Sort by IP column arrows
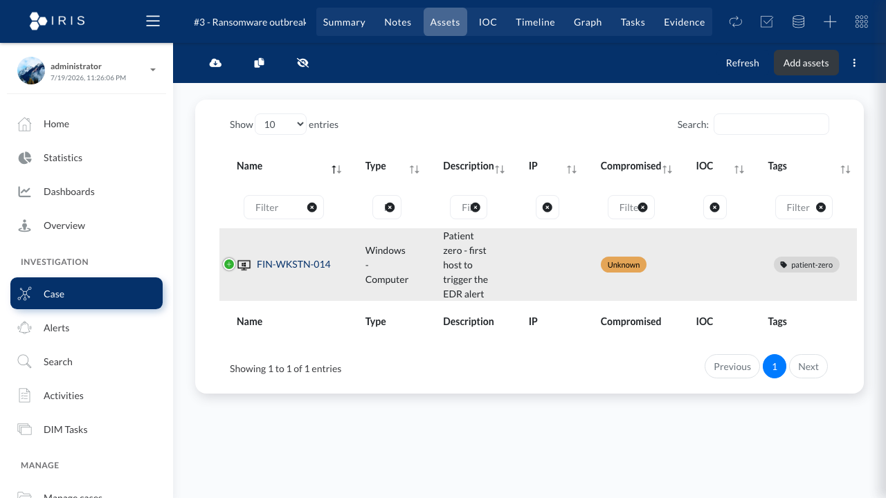This screenshot has width=886, height=498. [x=572, y=169]
